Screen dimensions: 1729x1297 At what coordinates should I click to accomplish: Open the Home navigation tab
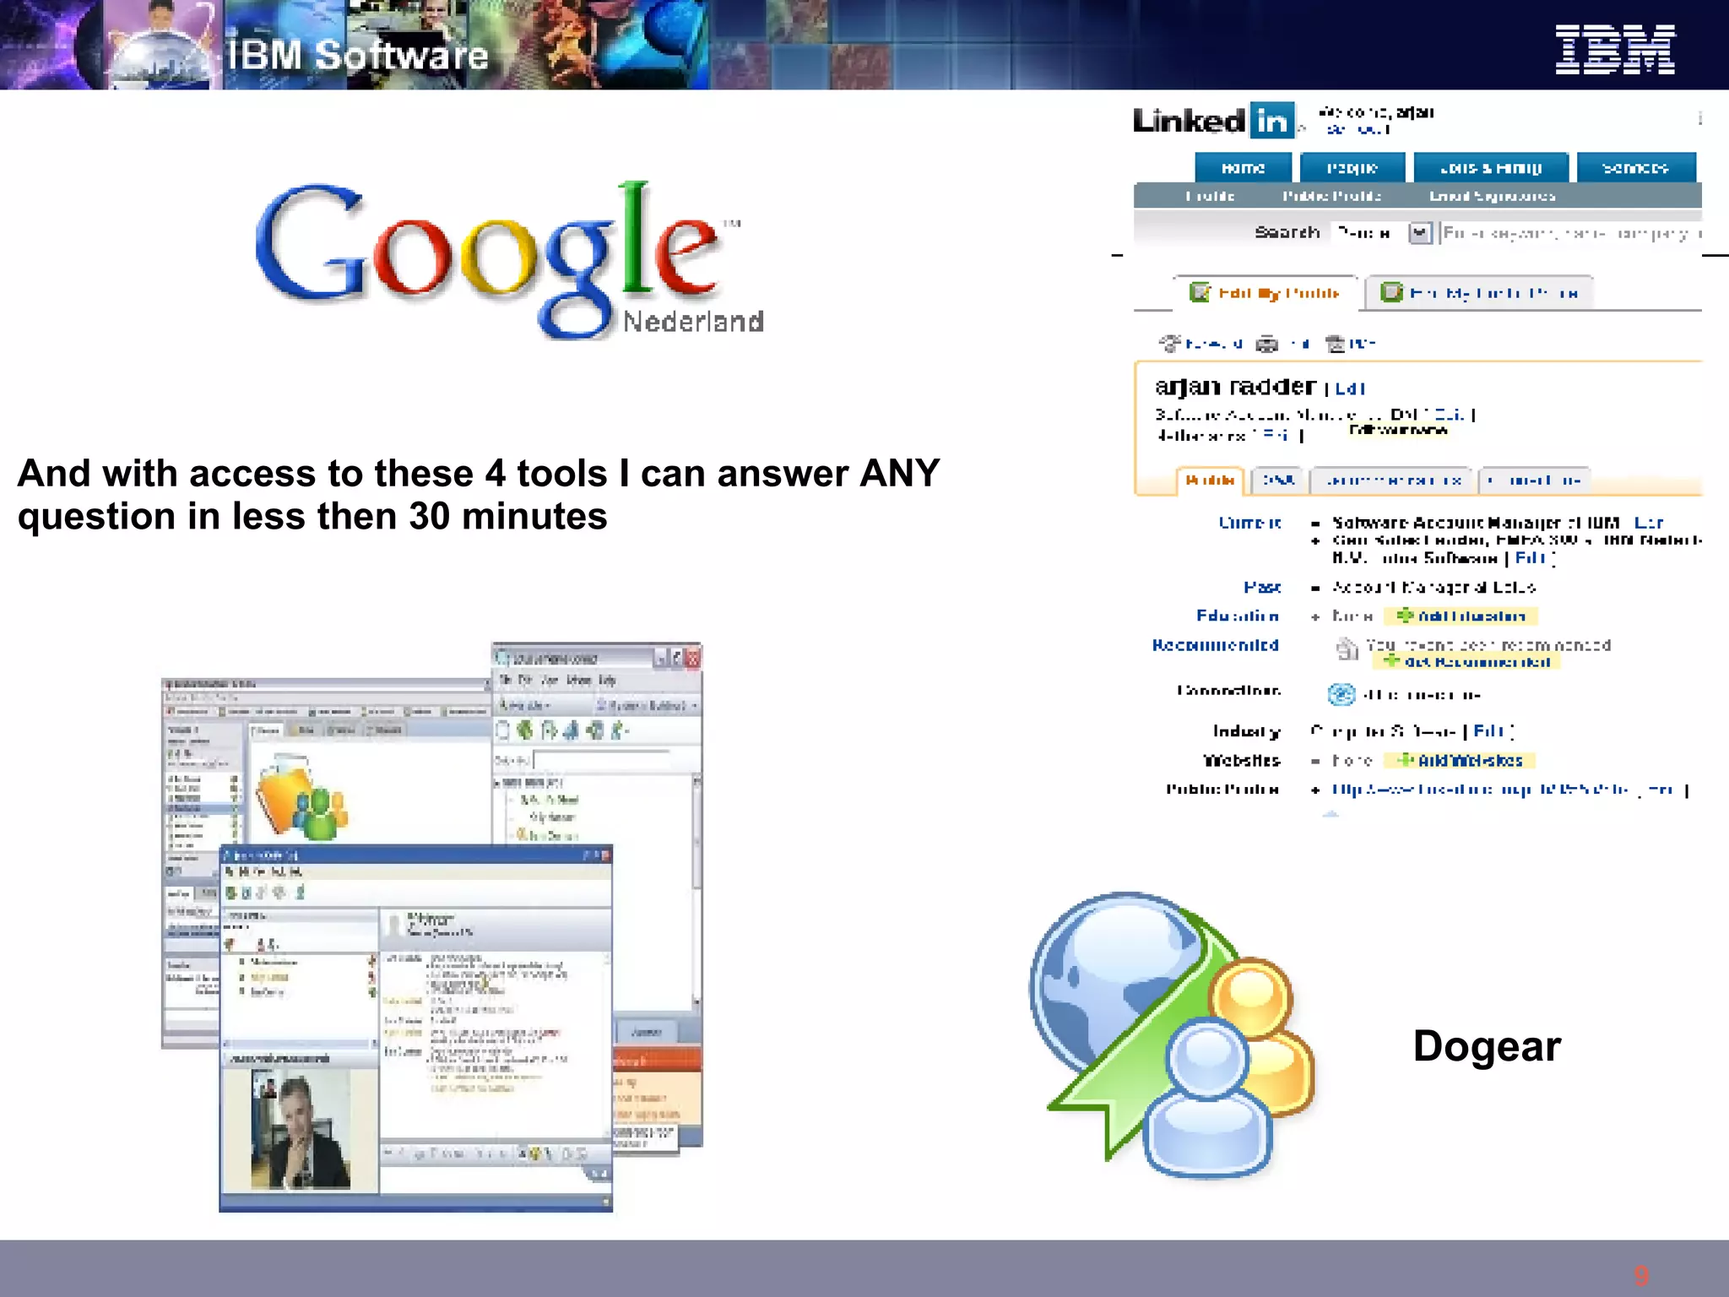pos(1243,168)
